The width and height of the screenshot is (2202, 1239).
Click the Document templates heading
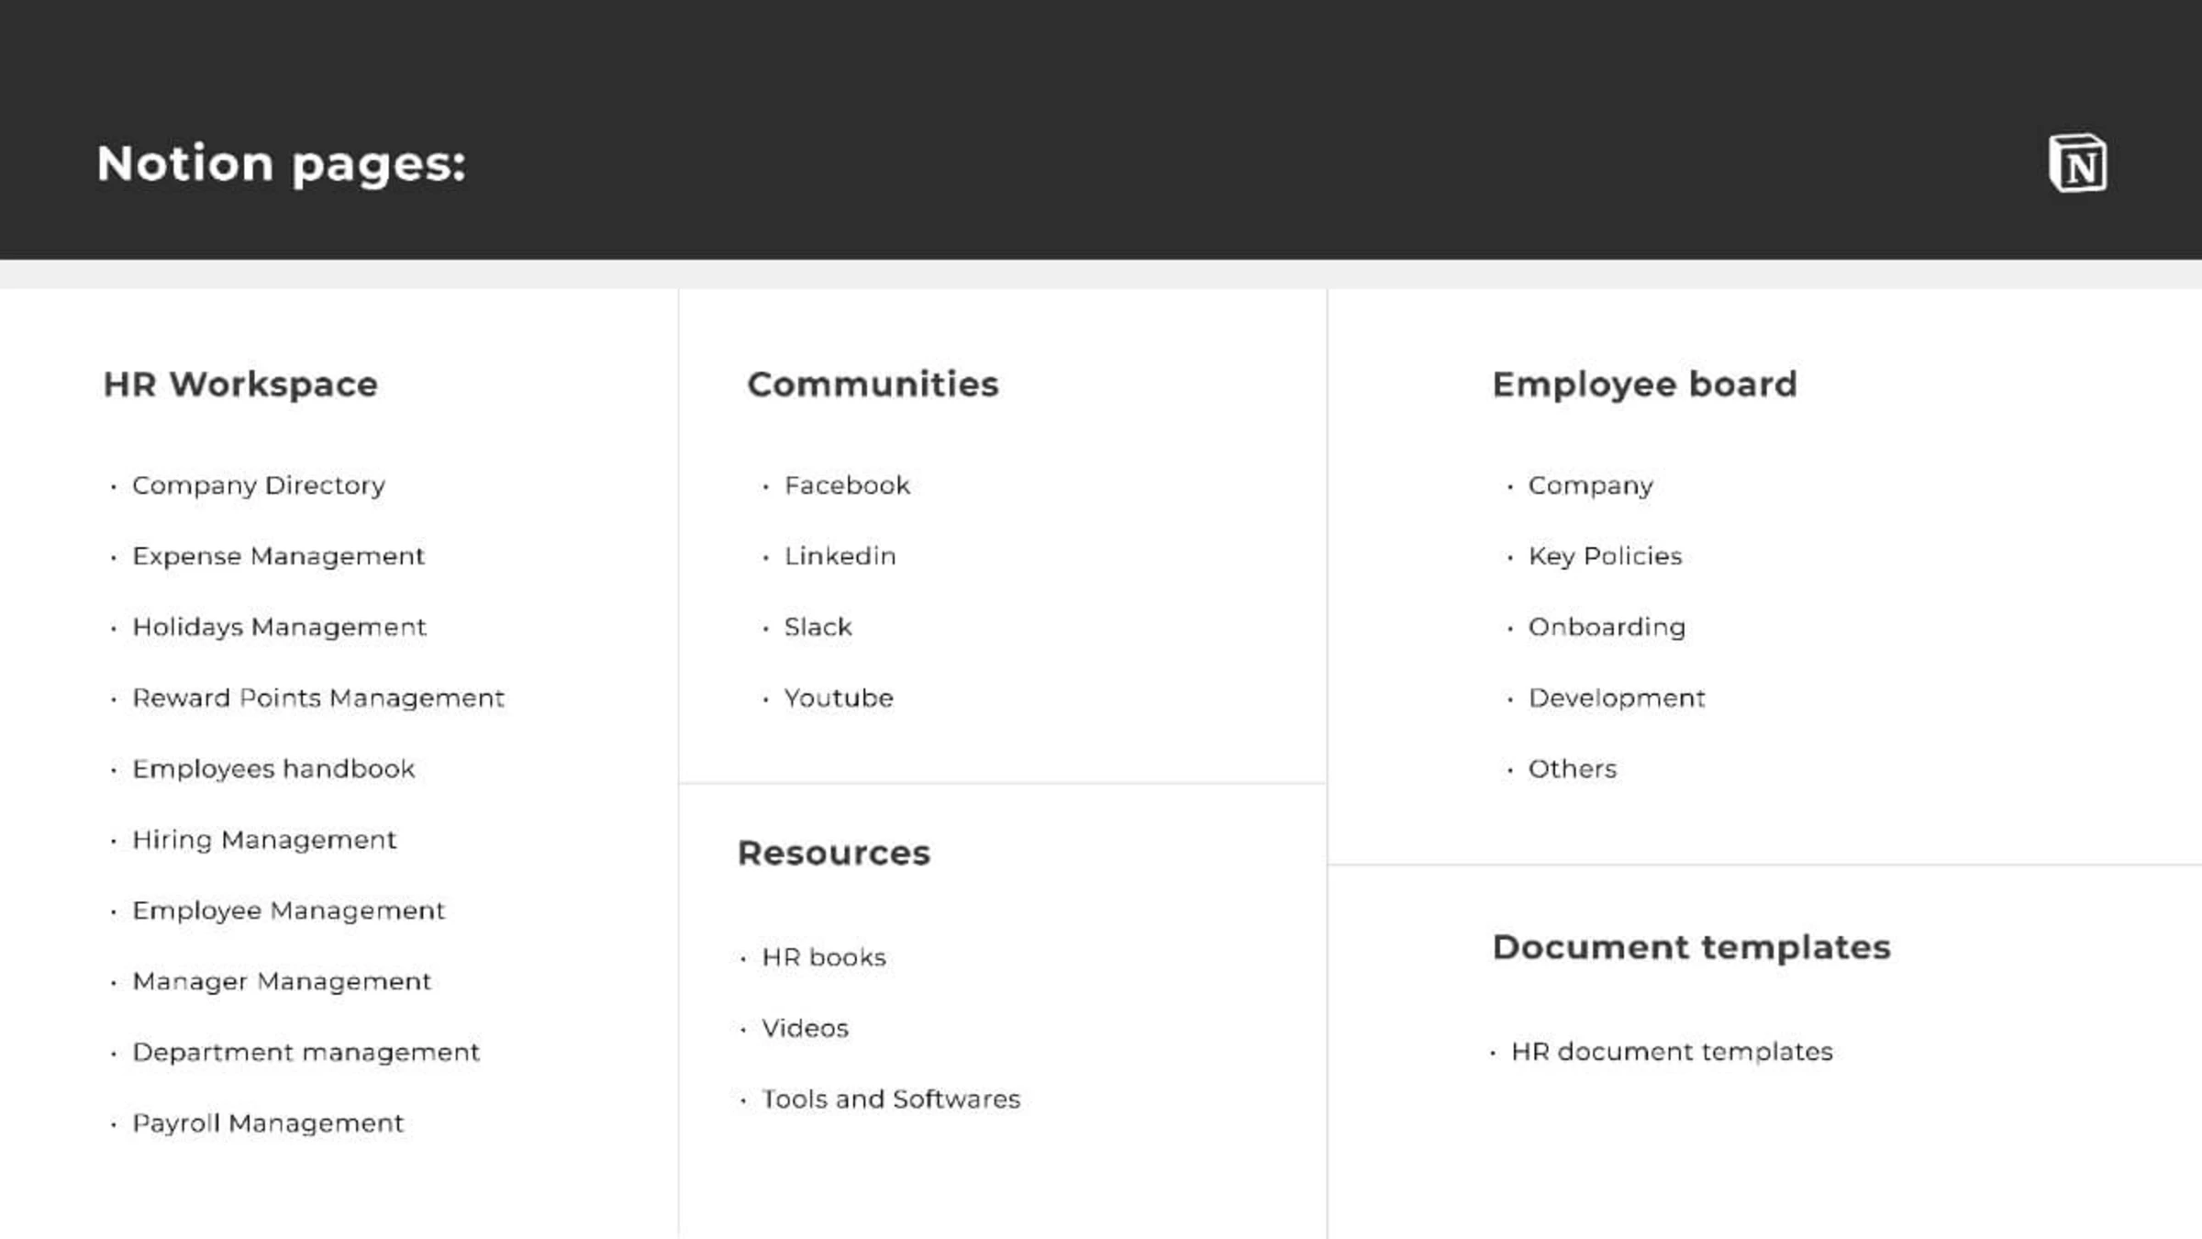click(x=1691, y=947)
